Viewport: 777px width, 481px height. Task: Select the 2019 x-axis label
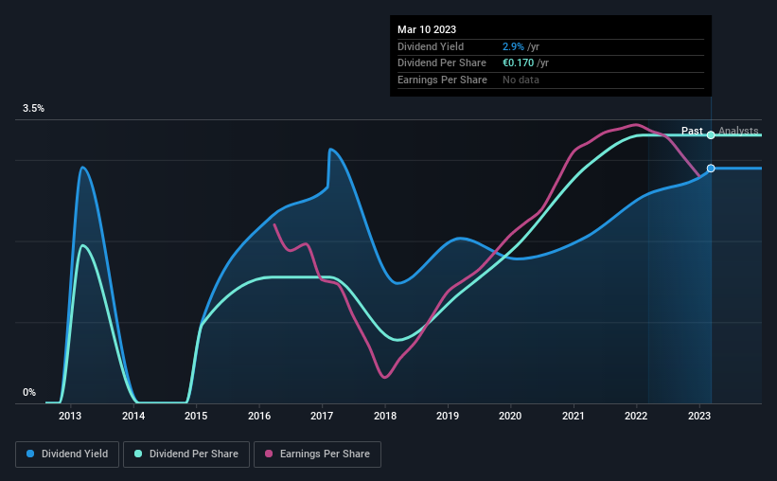pyautogui.click(x=448, y=416)
